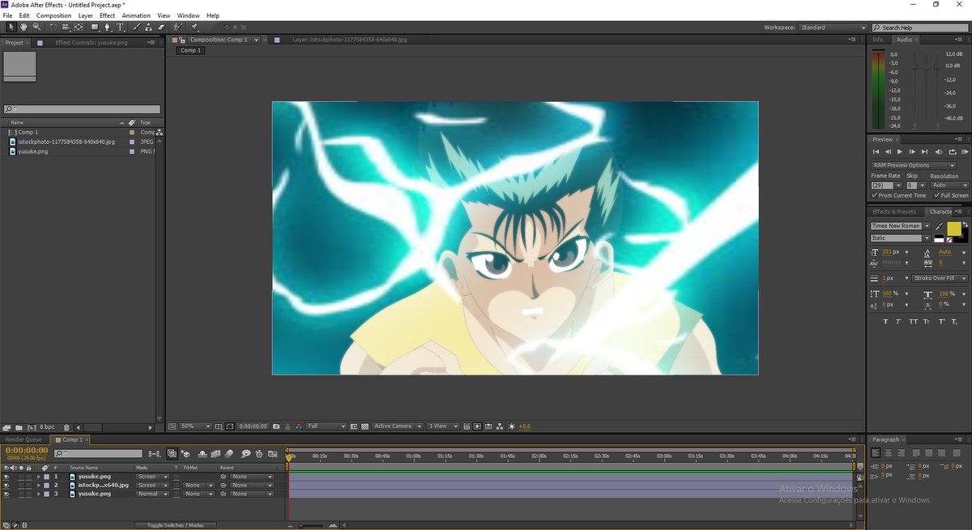Viewport: 972px width, 530px height.
Task: Open the comp mini-flowchart in timeline
Action: coord(154,455)
